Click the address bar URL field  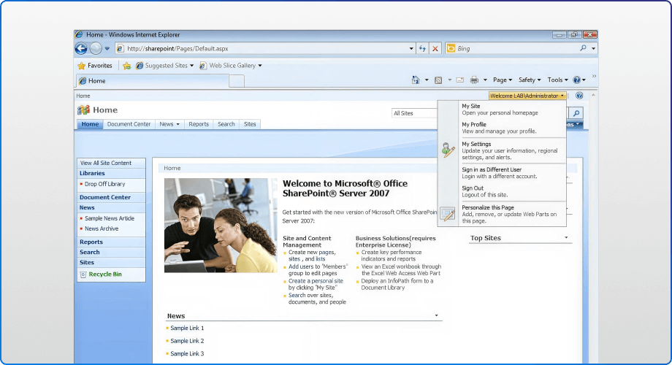[x=266, y=48]
